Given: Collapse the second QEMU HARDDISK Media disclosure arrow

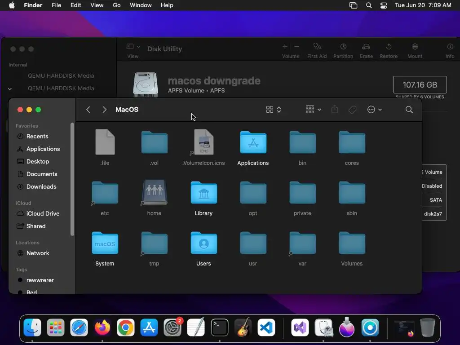Looking at the screenshot, I should 10,88.
